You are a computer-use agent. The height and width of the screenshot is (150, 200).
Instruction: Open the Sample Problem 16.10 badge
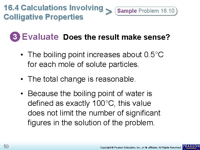[x=146, y=11]
